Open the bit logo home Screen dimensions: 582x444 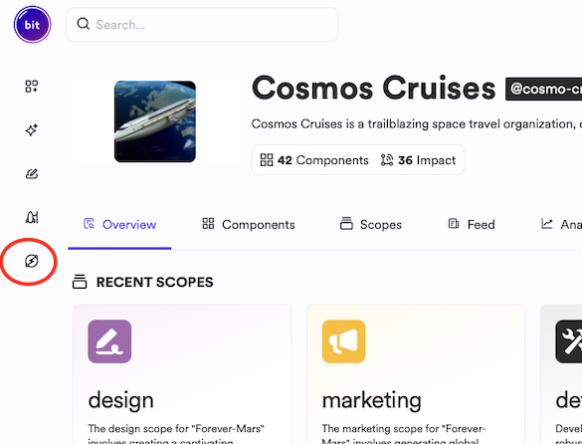(x=32, y=25)
